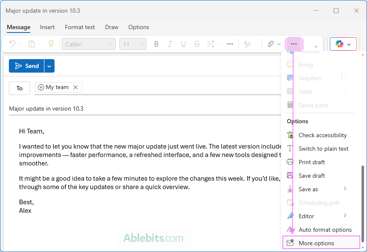Toggle strikethrough formatting
Viewport: 367px width, 252px height.
(196, 43)
